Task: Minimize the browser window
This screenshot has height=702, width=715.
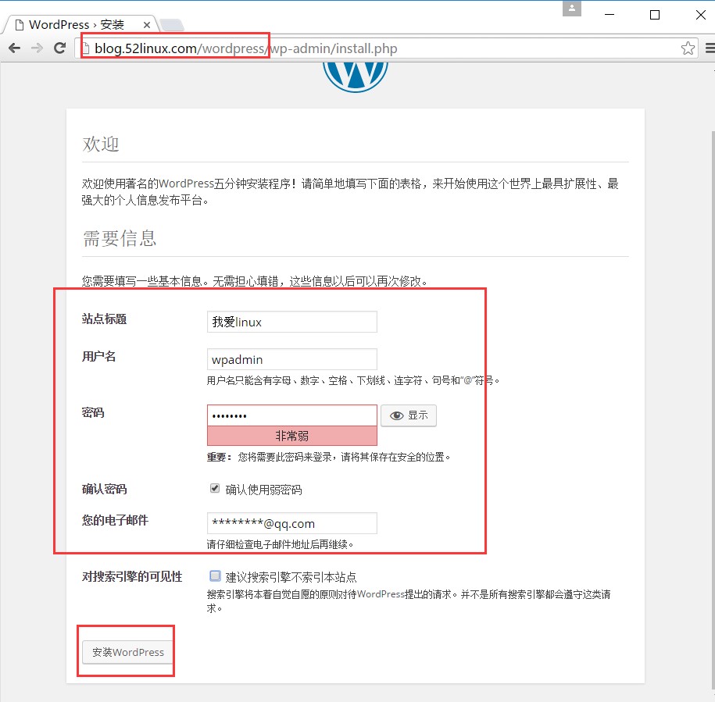Action: coord(610,15)
